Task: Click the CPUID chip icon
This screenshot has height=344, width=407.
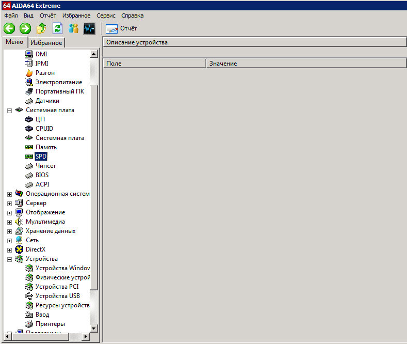Action: pos(29,129)
